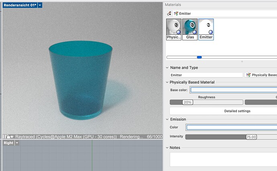This screenshot has height=171, width=277.
Task: Pause the raytraced rendering
Action: pos(4,137)
